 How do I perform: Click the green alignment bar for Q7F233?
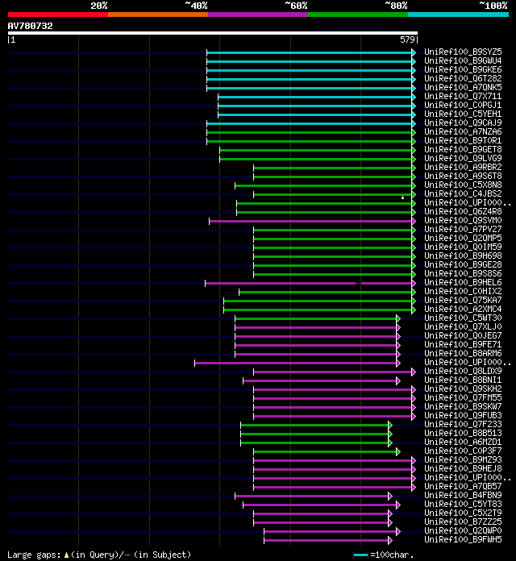(x=314, y=426)
